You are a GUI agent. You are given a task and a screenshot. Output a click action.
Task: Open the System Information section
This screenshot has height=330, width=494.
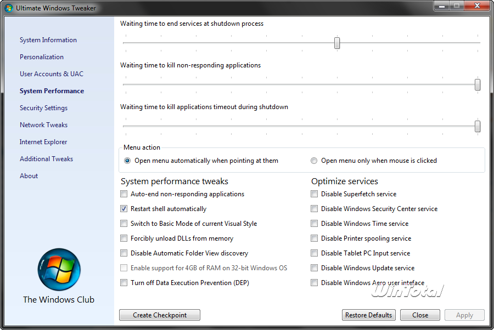pyautogui.click(x=48, y=40)
